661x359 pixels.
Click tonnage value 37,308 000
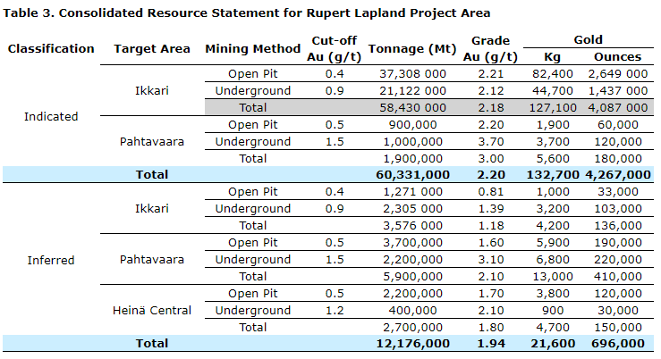tap(412, 74)
